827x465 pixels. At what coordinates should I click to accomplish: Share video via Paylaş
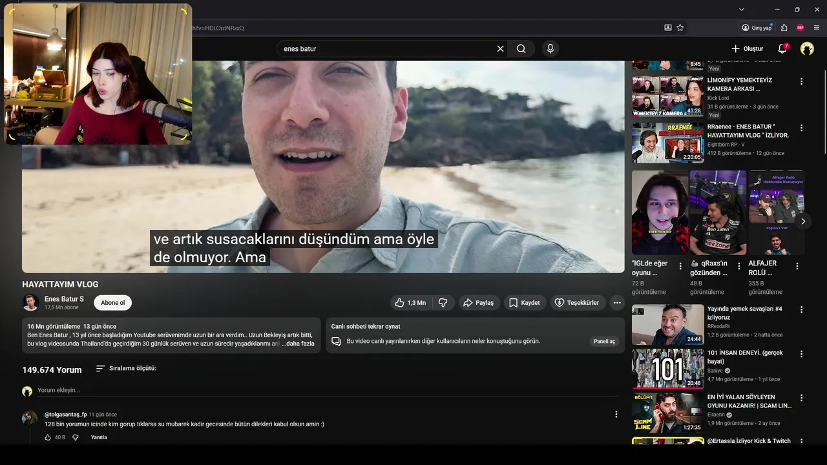[x=478, y=302]
